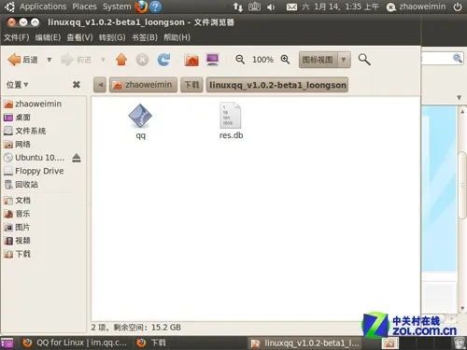The width and height of the screenshot is (467, 350).
Task: Switch to QQ for Linux taskbar window
Action: pos(75,343)
